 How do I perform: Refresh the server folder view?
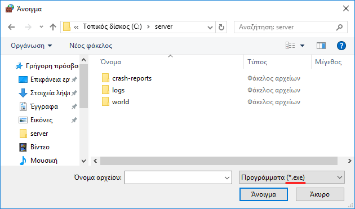coord(221,27)
